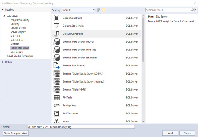Click the Cancel button
198x137 pixels.
click(187, 133)
